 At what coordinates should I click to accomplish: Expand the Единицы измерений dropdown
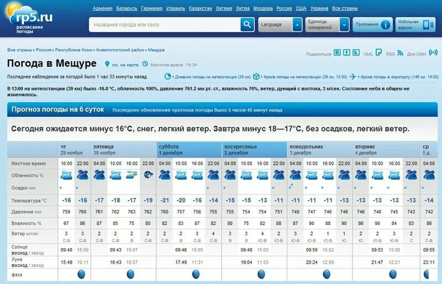tap(327, 24)
